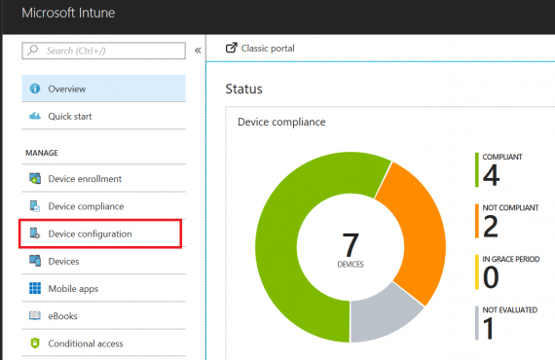
Task: Open Mobile apps section
Action: (104, 288)
